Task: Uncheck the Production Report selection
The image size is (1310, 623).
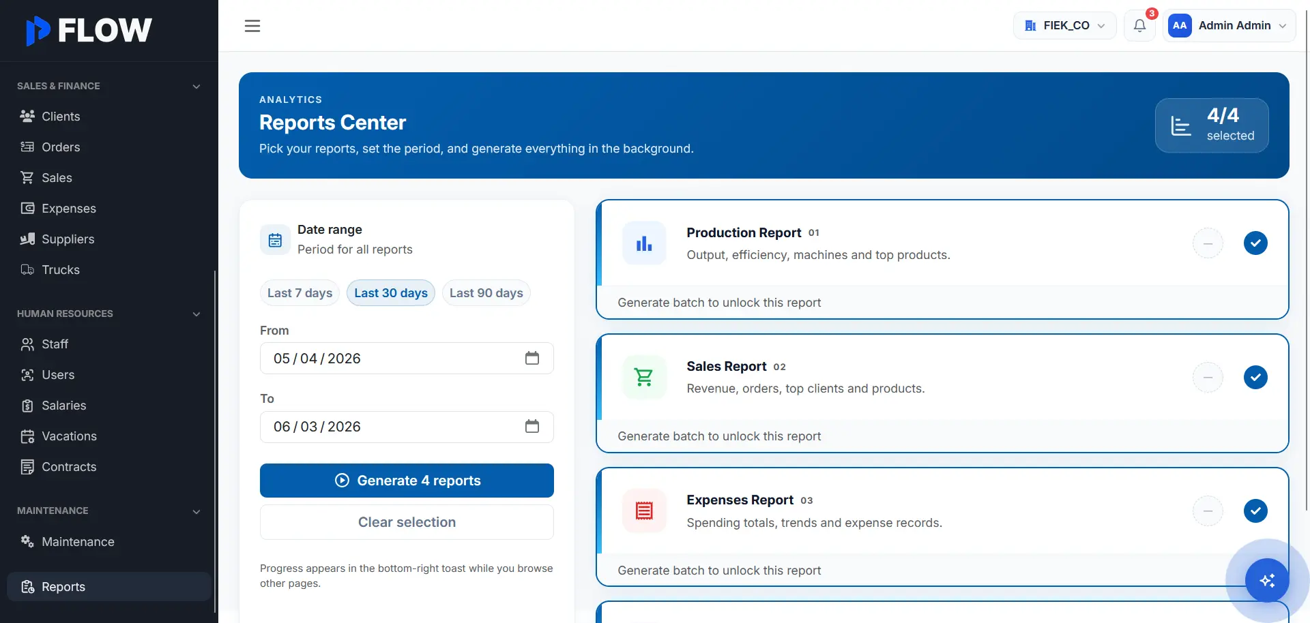Action: pyautogui.click(x=1255, y=243)
